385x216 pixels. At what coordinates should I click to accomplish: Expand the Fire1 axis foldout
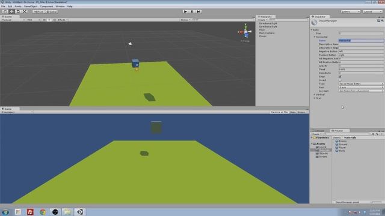tap(315, 98)
